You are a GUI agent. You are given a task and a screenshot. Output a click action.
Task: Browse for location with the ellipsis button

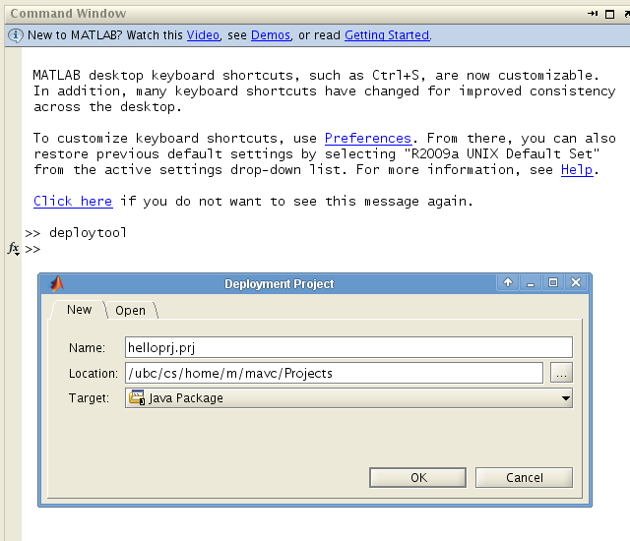click(x=561, y=373)
